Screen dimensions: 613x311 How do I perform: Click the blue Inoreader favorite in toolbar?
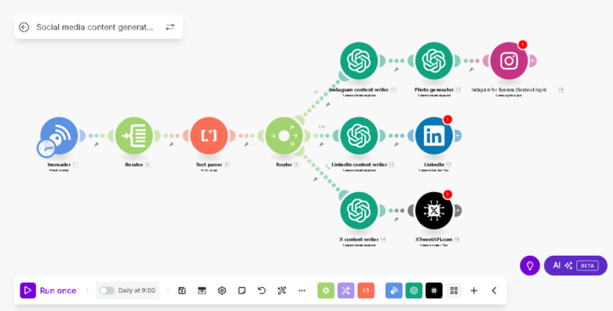(393, 291)
